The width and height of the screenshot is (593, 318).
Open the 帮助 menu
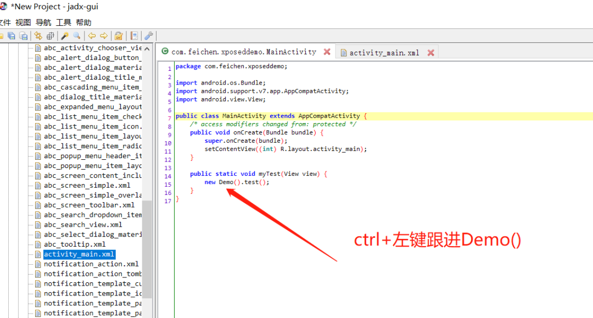(83, 23)
